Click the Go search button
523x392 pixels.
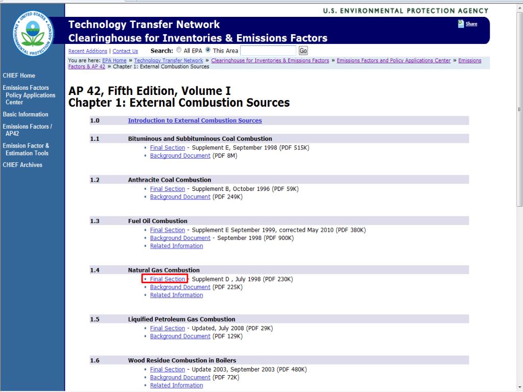click(303, 51)
